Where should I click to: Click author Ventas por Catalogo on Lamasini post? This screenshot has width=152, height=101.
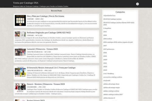35,52
